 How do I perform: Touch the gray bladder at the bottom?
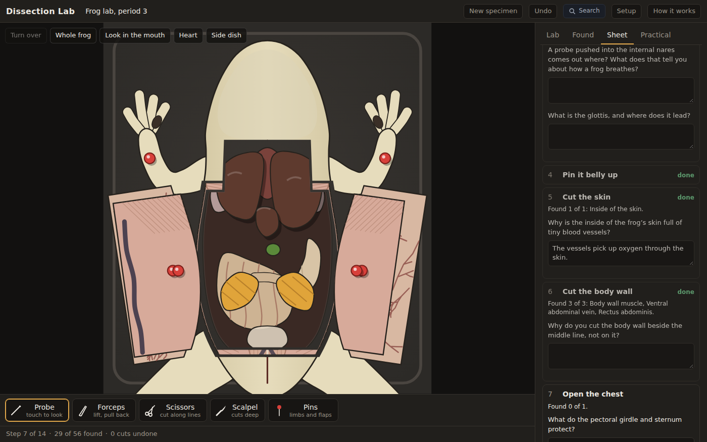click(267, 337)
